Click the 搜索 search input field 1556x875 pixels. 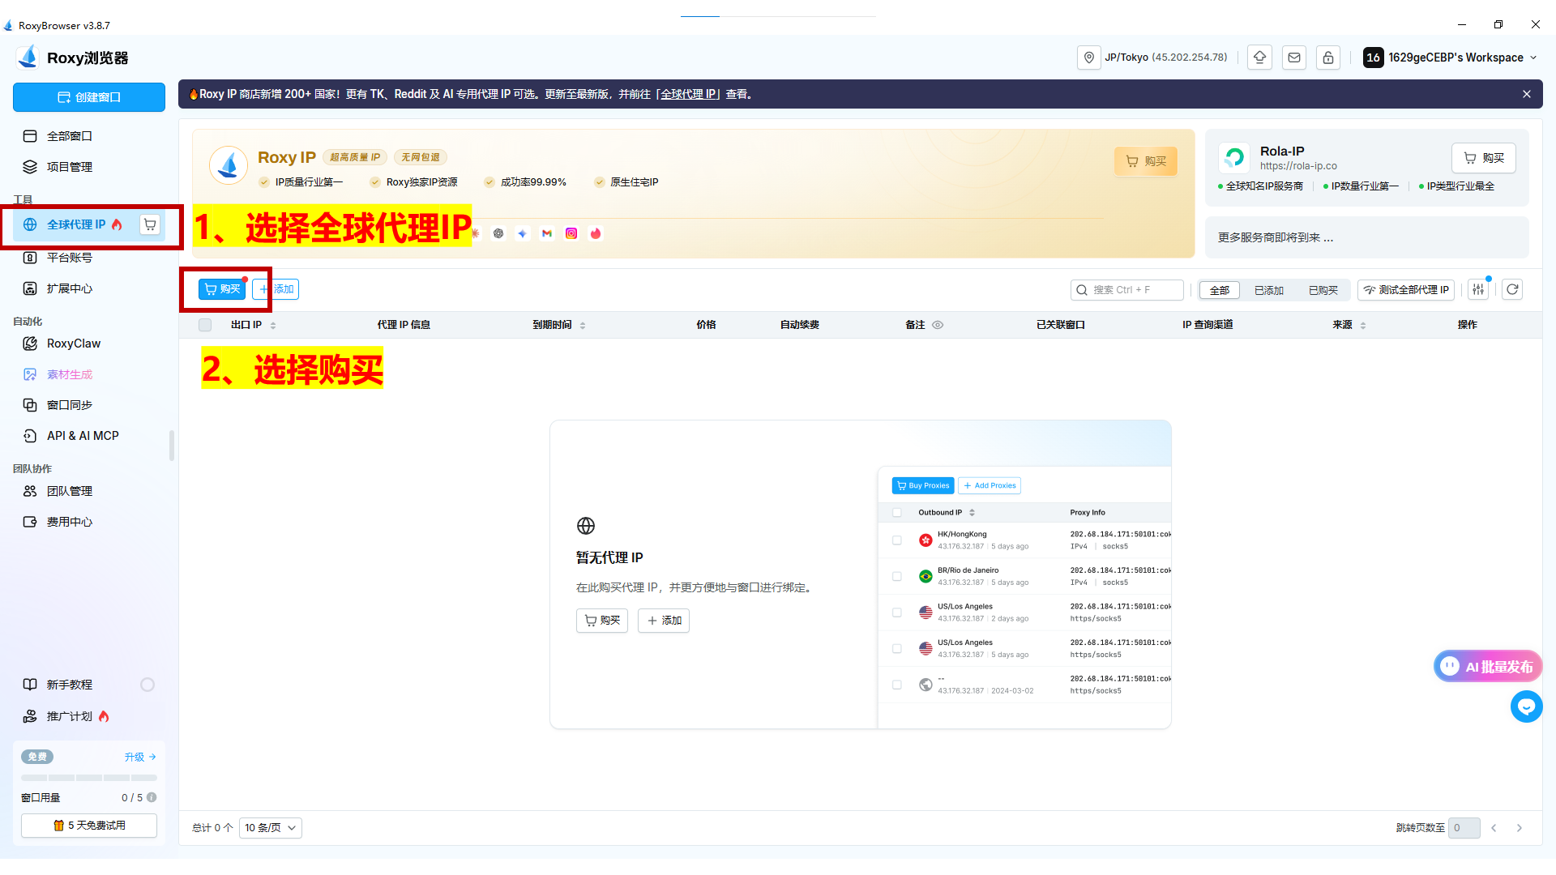click(x=1127, y=290)
